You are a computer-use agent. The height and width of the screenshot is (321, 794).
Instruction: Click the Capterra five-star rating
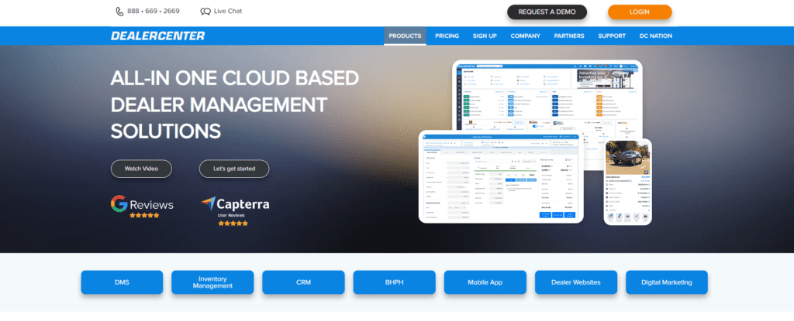[x=233, y=223]
